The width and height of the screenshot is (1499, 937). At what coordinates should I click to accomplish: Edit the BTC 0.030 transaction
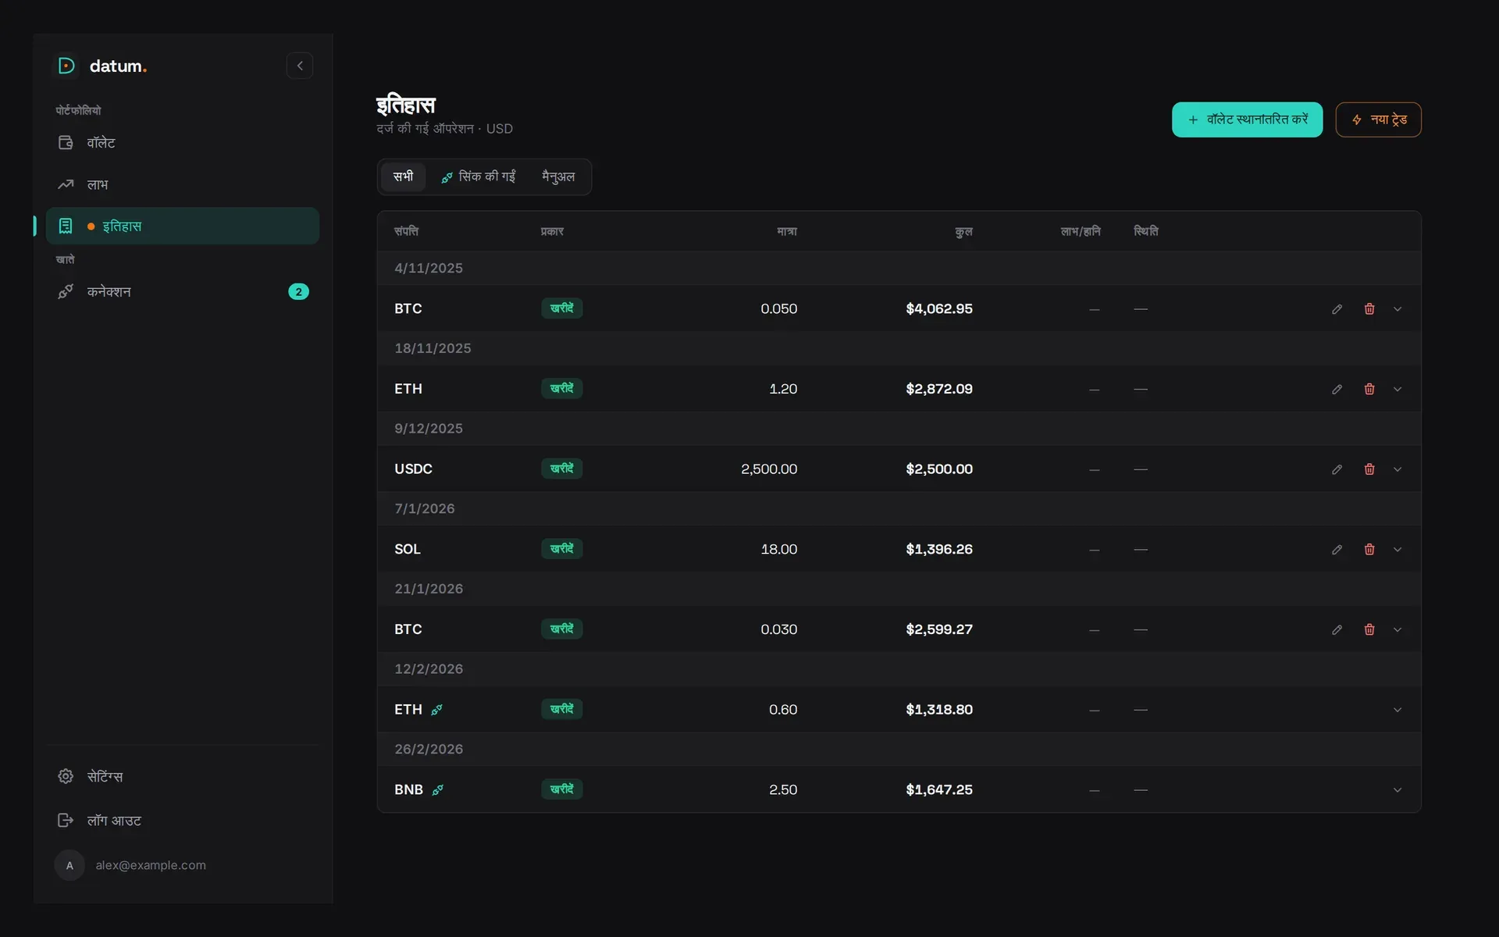click(1337, 629)
